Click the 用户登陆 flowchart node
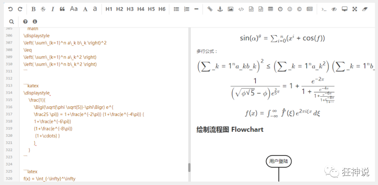This screenshot has height=185, width=378. pos(279,161)
